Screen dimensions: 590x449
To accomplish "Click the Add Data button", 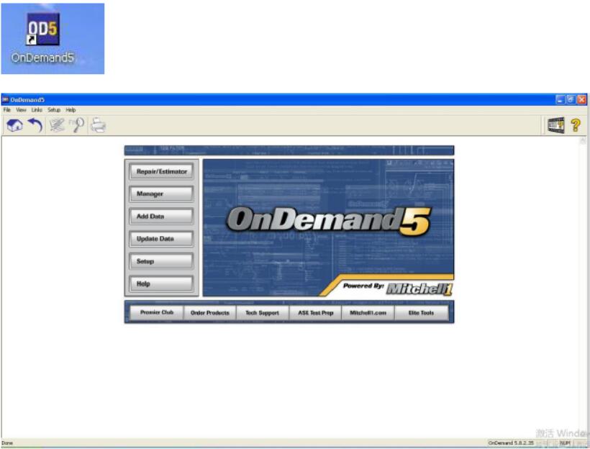I will (x=161, y=217).
